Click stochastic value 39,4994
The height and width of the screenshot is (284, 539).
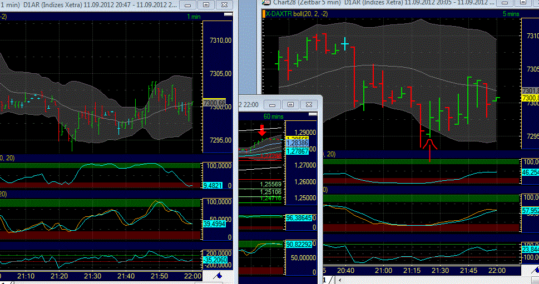click(215, 224)
